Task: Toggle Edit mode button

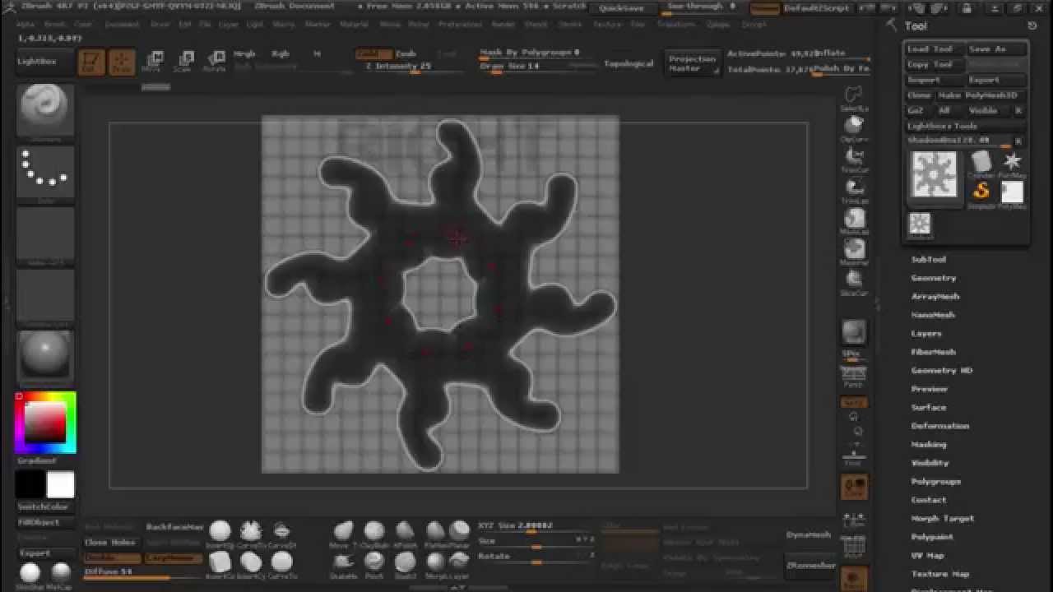Action: point(91,62)
